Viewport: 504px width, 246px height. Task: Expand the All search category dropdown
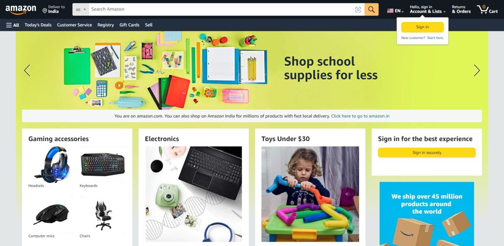click(x=81, y=9)
